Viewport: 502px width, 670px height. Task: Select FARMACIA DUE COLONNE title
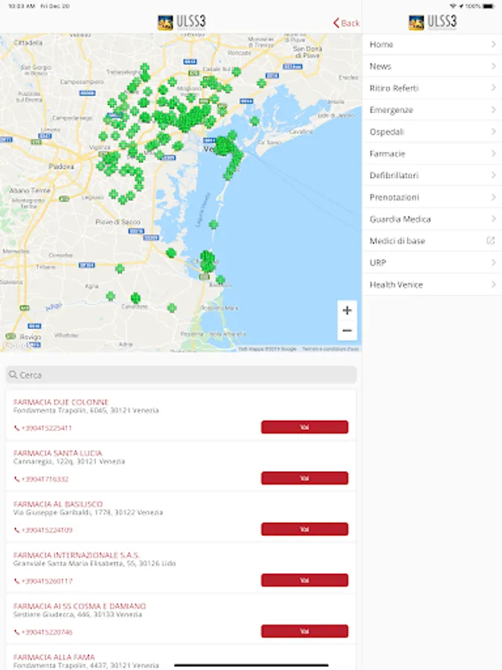[61, 402]
